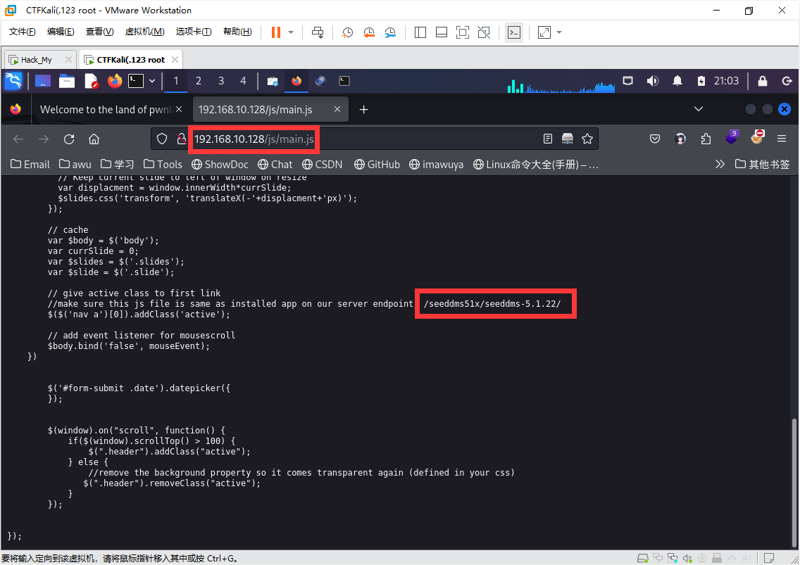Toggle VMware thumbnail bar view
Screen dimensions: 800x565
tap(442, 32)
